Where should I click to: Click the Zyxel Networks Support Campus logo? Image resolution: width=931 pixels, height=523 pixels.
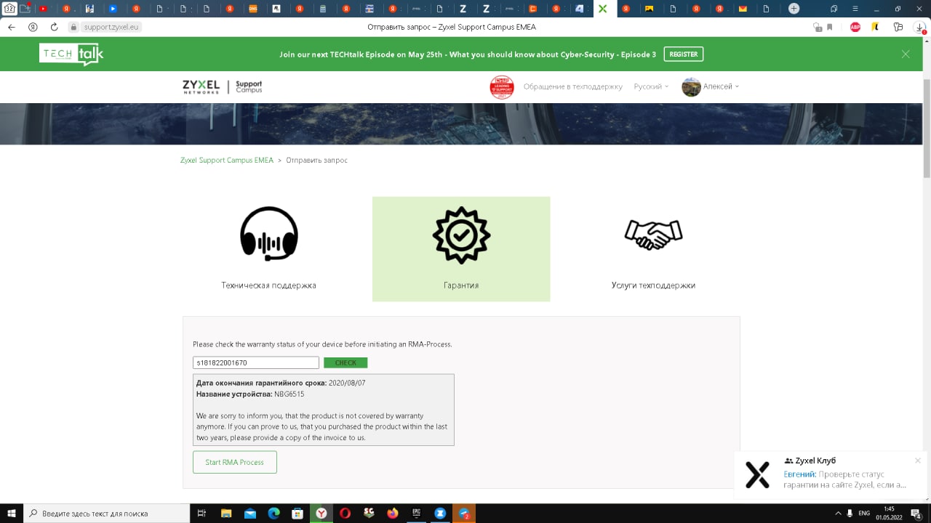[x=222, y=86]
